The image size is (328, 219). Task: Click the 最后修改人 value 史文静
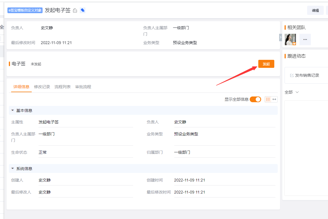click(45, 192)
